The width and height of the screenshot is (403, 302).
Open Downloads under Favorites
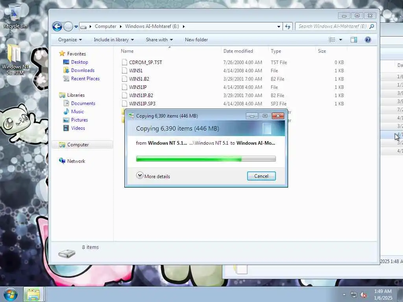(83, 70)
